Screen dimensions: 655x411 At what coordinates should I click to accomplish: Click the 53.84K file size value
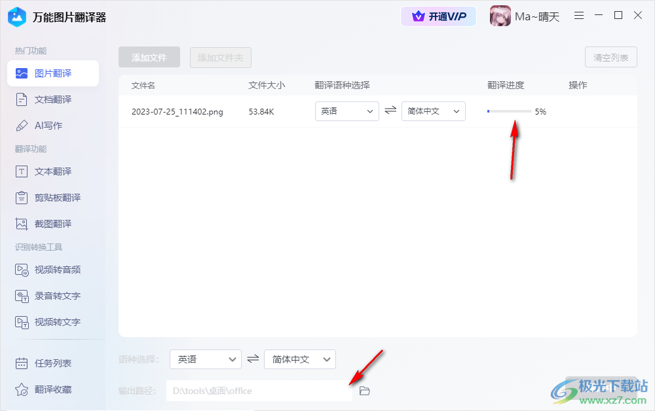point(261,112)
